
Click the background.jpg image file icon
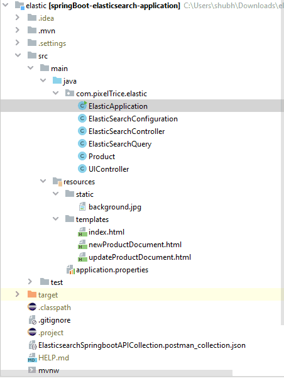82,206
